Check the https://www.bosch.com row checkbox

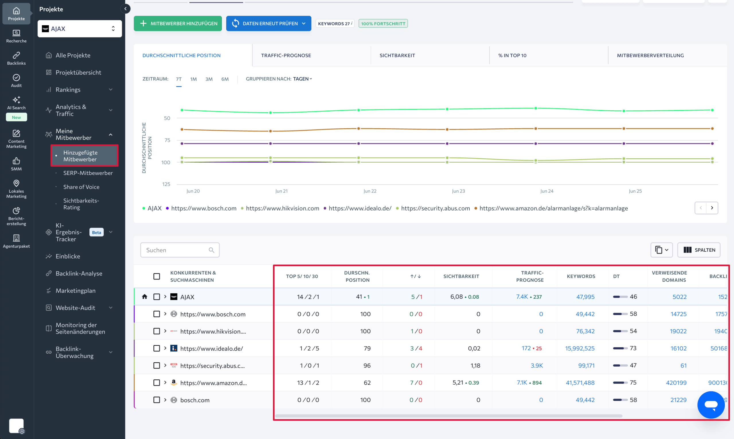pyautogui.click(x=157, y=314)
